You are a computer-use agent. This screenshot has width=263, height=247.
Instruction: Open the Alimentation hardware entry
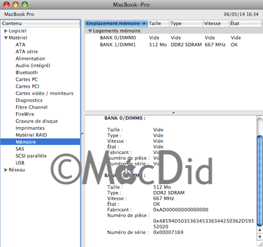[x=31, y=58]
